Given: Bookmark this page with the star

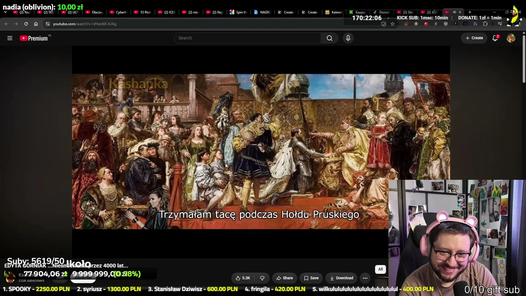Looking at the screenshot, I should coord(392,24).
